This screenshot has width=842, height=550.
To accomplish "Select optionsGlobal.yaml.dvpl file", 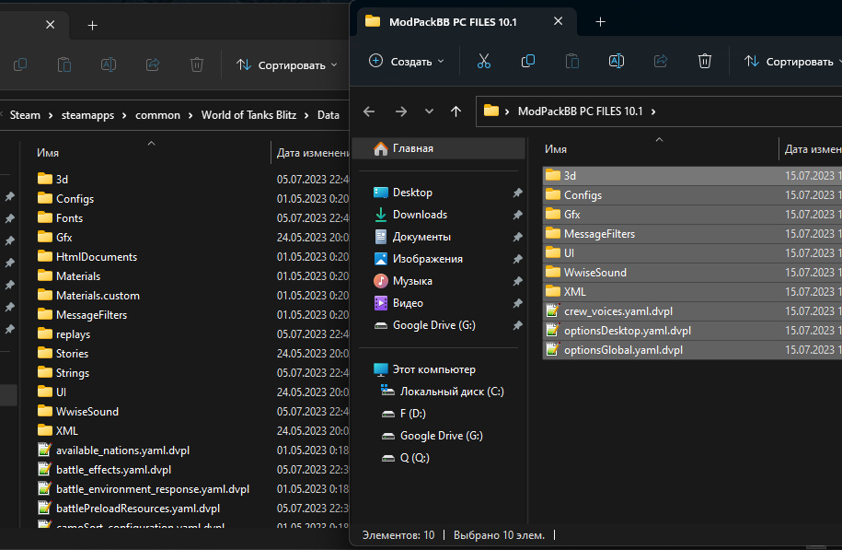I will point(692,350).
